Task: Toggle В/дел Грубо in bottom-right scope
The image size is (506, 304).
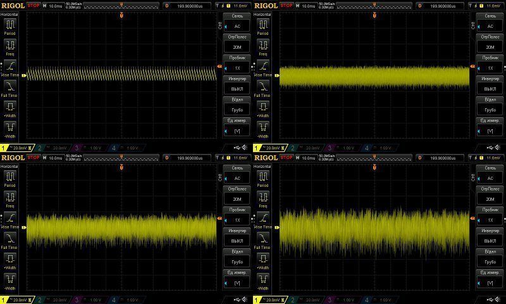Action: 490,258
